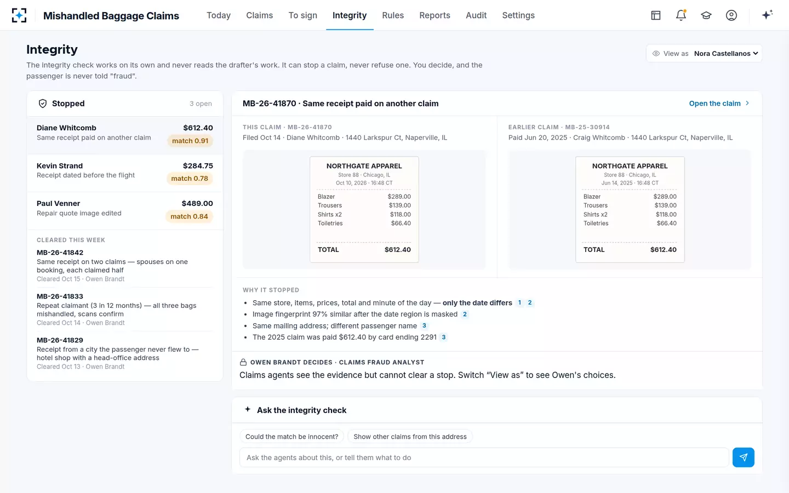
Task: Click the graduation cap training icon
Action: tap(706, 15)
